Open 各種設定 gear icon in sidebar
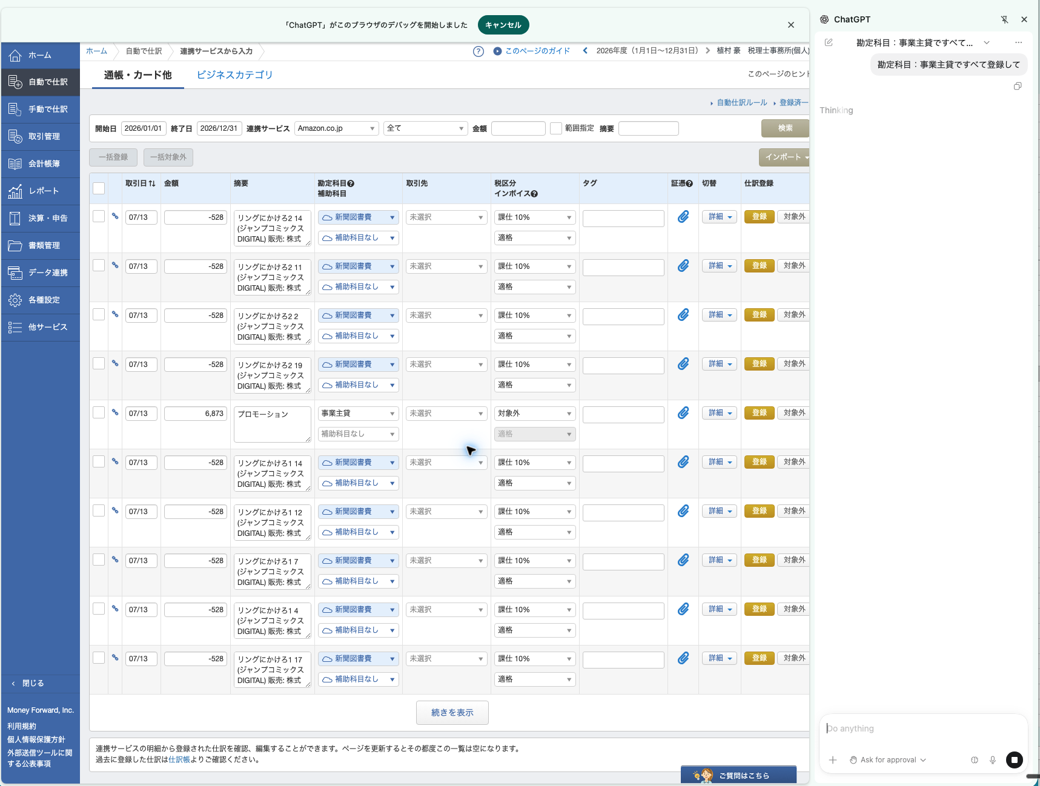 (x=15, y=300)
